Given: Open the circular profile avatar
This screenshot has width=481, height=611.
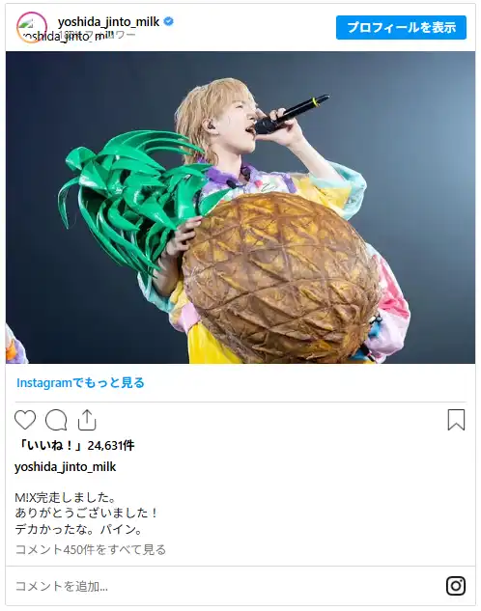Looking at the screenshot, I should [32, 27].
